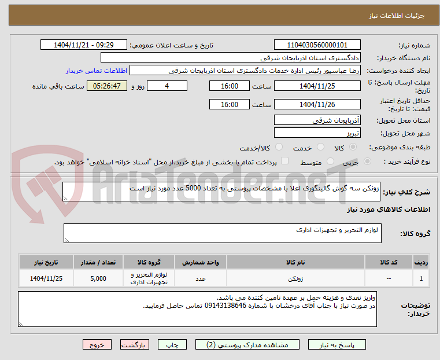Click the گروه کالا column header

point(149,262)
